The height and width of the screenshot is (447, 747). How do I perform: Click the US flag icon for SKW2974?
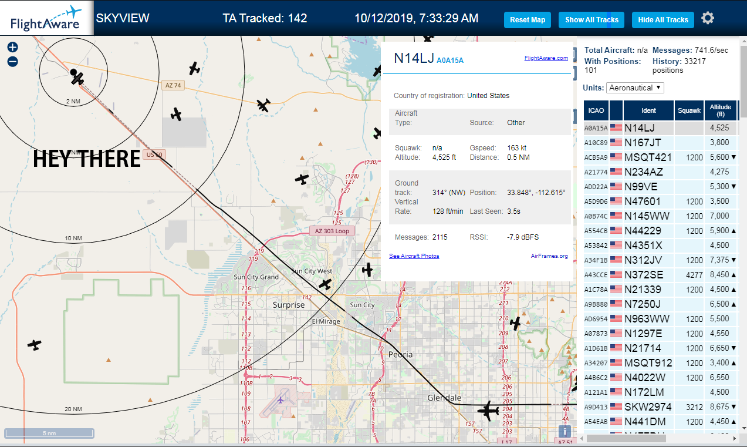(616, 406)
